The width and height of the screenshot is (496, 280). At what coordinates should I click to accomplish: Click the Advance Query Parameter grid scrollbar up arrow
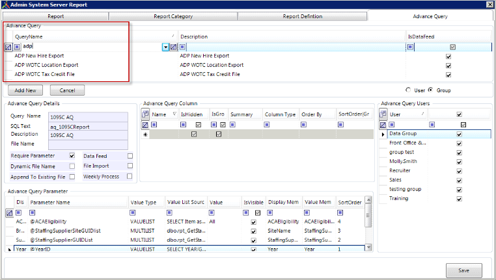pyautogui.click(x=368, y=200)
